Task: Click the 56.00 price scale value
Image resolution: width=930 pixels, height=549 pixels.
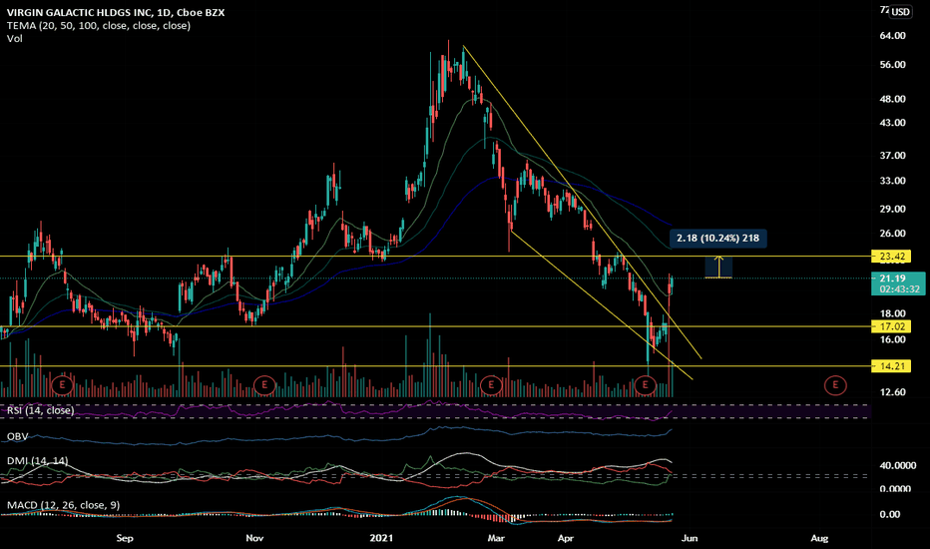Action: 893,65
